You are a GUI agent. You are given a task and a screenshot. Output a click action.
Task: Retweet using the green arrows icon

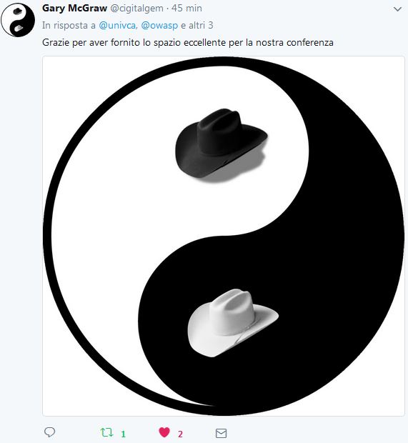(106, 432)
